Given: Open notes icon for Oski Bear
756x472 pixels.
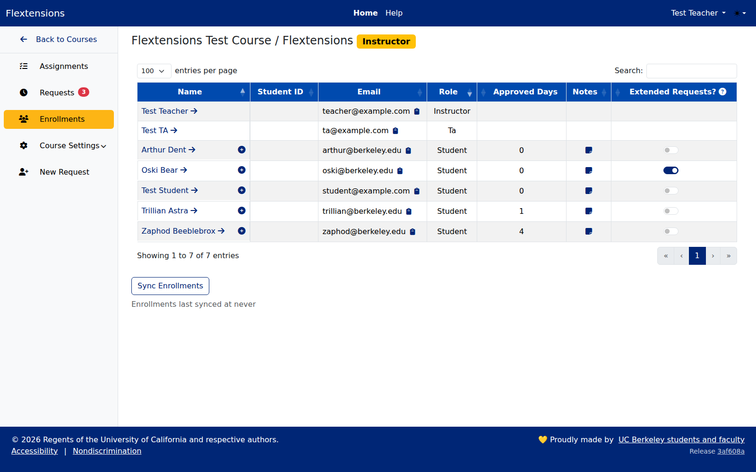Looking at the screenshot, I should [x=589, y=170].
